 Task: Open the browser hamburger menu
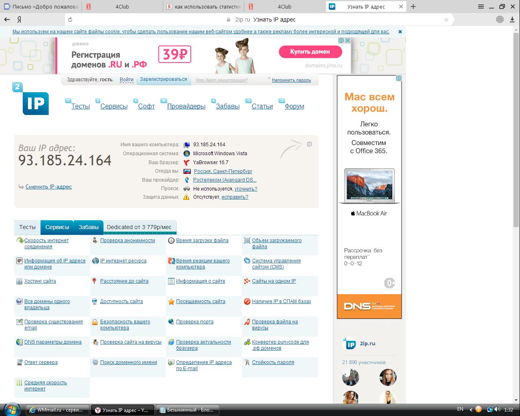(481, 6)
